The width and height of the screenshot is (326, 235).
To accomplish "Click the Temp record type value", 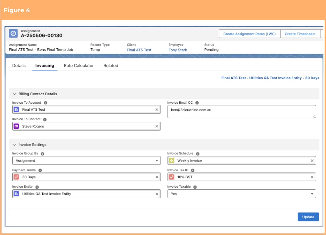I will pos(95,50).
